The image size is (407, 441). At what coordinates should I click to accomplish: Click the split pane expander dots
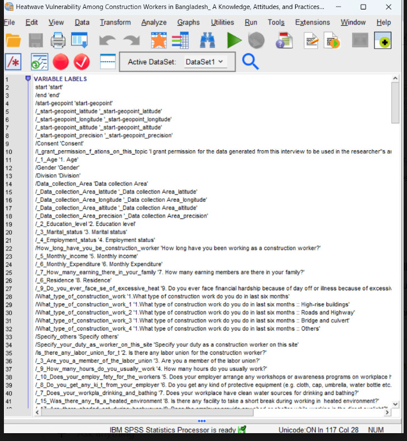click(202, 421)
